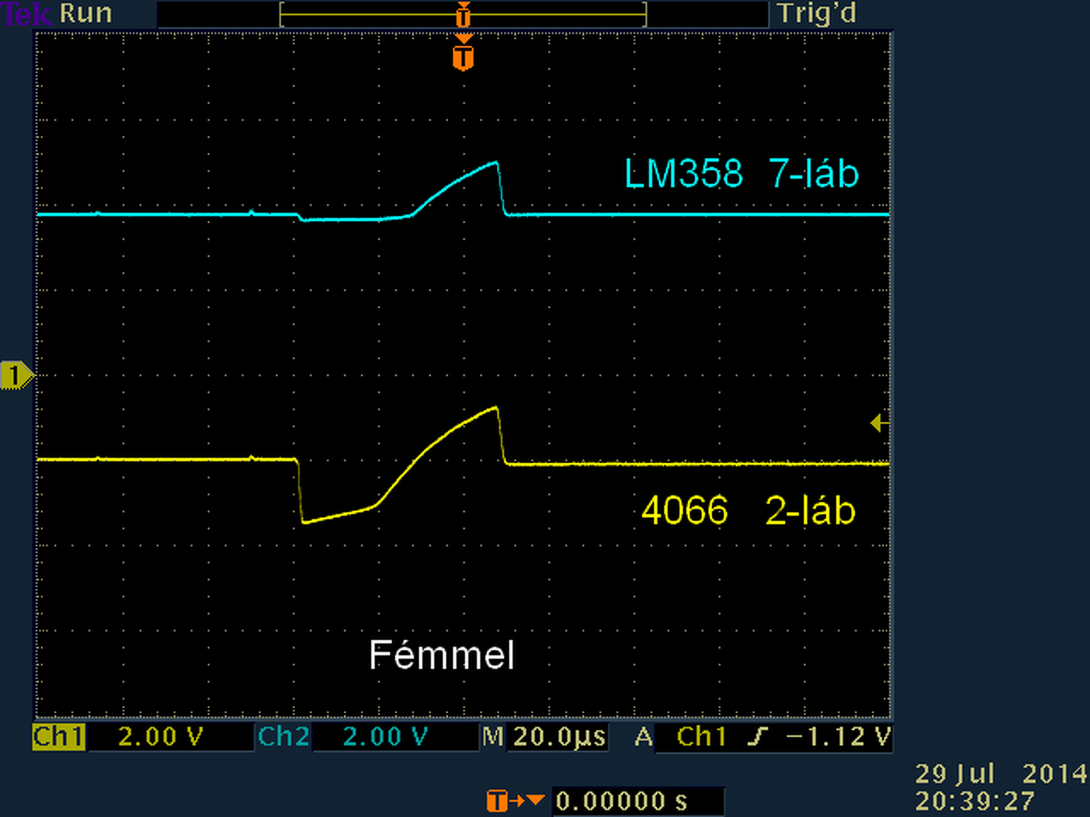
Task: Select the 4066 2-láb waveform label
Action: pyautogui.click(x=748, y=511)
